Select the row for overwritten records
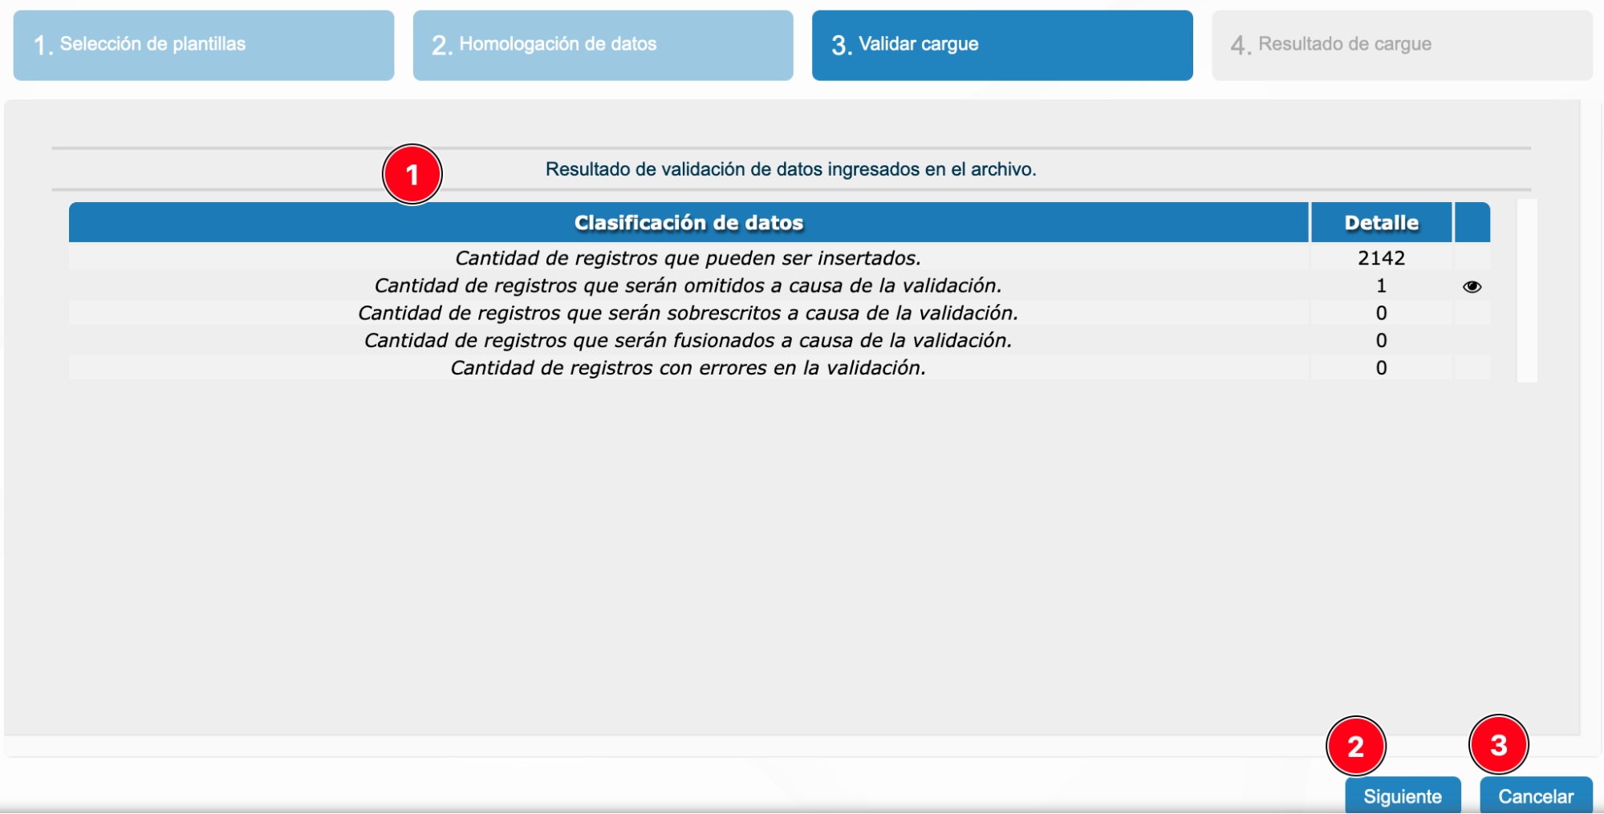 click(x=688, y=313)
